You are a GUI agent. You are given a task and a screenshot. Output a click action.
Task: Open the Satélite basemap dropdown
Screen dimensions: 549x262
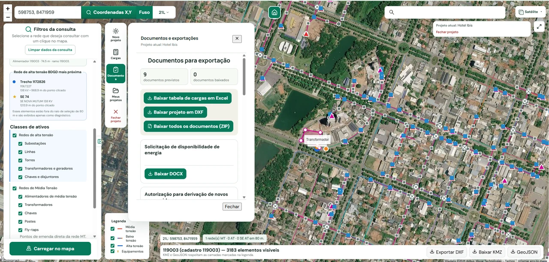pos(531,12)
